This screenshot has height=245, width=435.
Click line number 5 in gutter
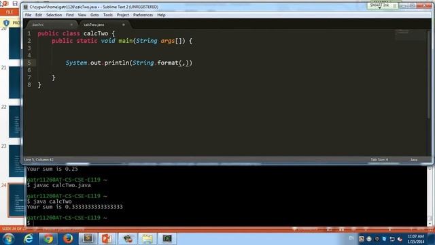(29, 63)
